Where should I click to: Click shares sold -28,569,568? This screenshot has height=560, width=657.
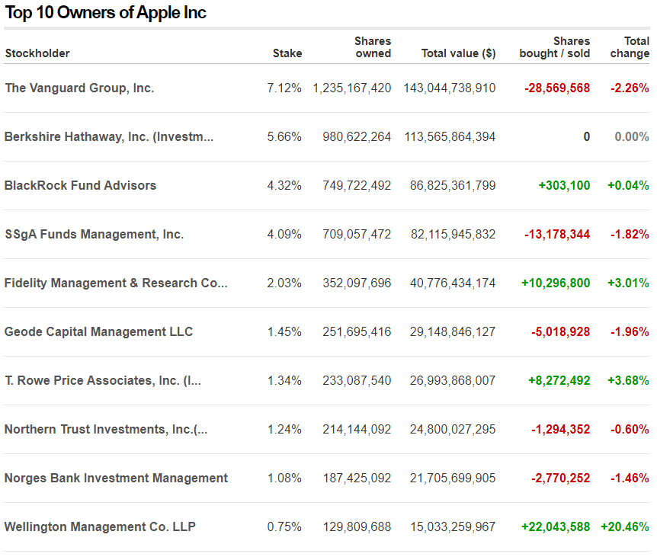tap(557, 88)
